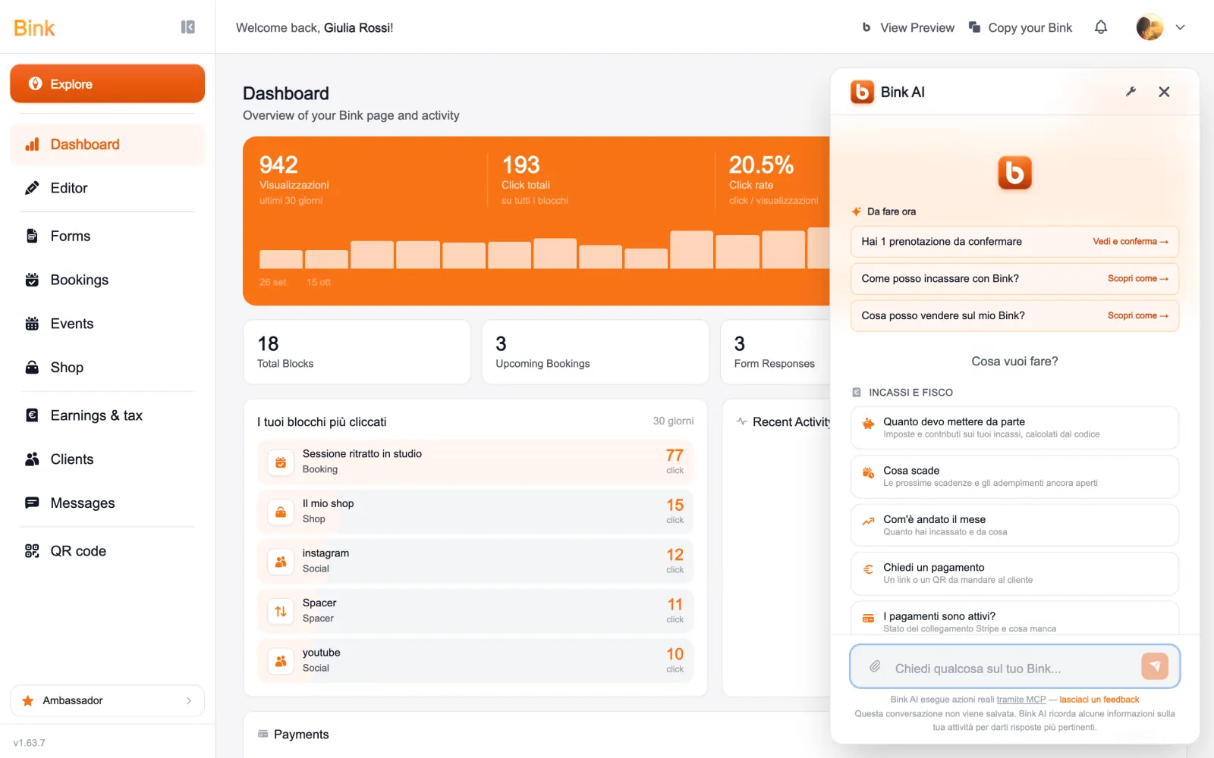Click the Sessione ritratto booking block icon
The image size is (1214, 758).
coord(281,462)
